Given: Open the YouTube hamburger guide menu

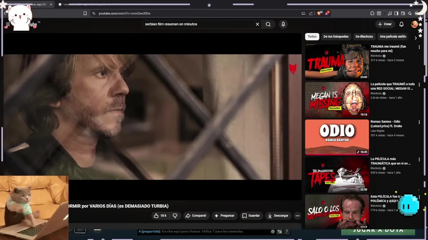Looking at the screenshot, I should pos(8,24).
